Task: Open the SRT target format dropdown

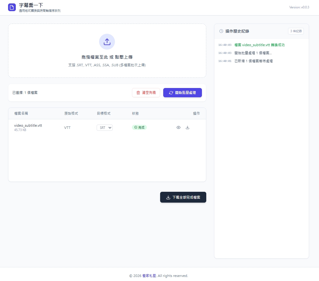Action: point(105,128)
